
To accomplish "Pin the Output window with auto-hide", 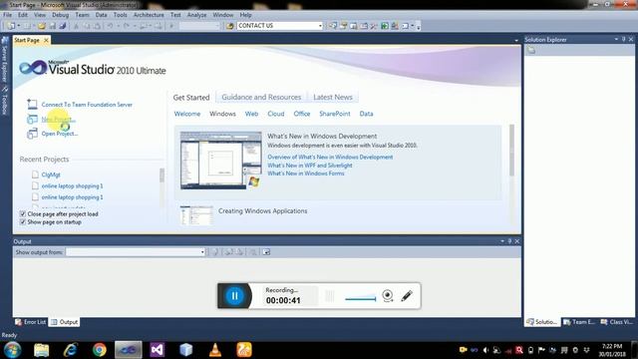I will tap(509, 241).
